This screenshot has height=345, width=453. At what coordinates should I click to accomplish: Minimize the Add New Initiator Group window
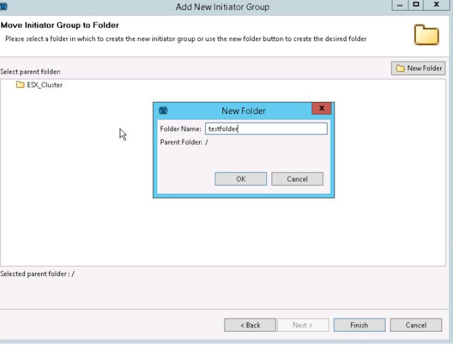[400, 5]
